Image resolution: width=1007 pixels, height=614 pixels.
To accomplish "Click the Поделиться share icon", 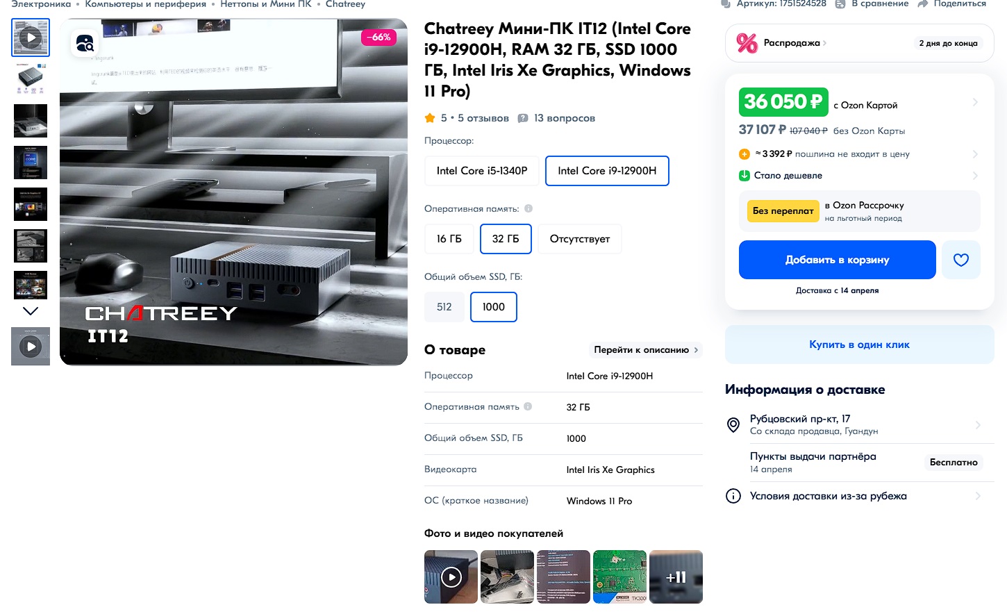I will tap(923, 3).
